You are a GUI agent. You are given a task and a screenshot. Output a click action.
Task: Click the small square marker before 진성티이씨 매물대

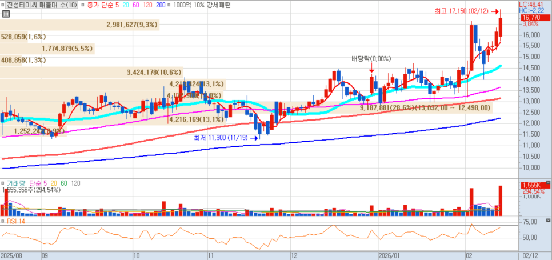[2, 6]
